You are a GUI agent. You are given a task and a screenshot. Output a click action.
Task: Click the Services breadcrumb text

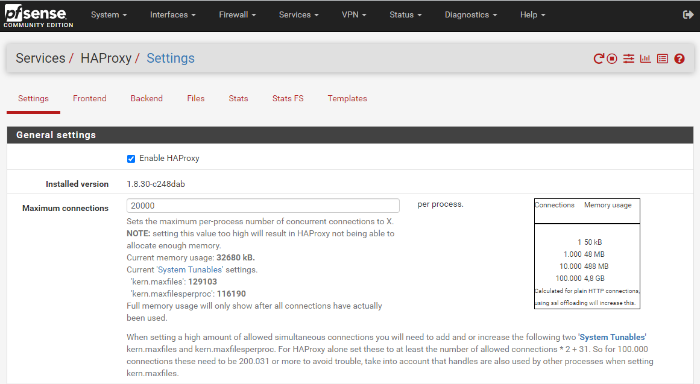[x=40, y=58]
